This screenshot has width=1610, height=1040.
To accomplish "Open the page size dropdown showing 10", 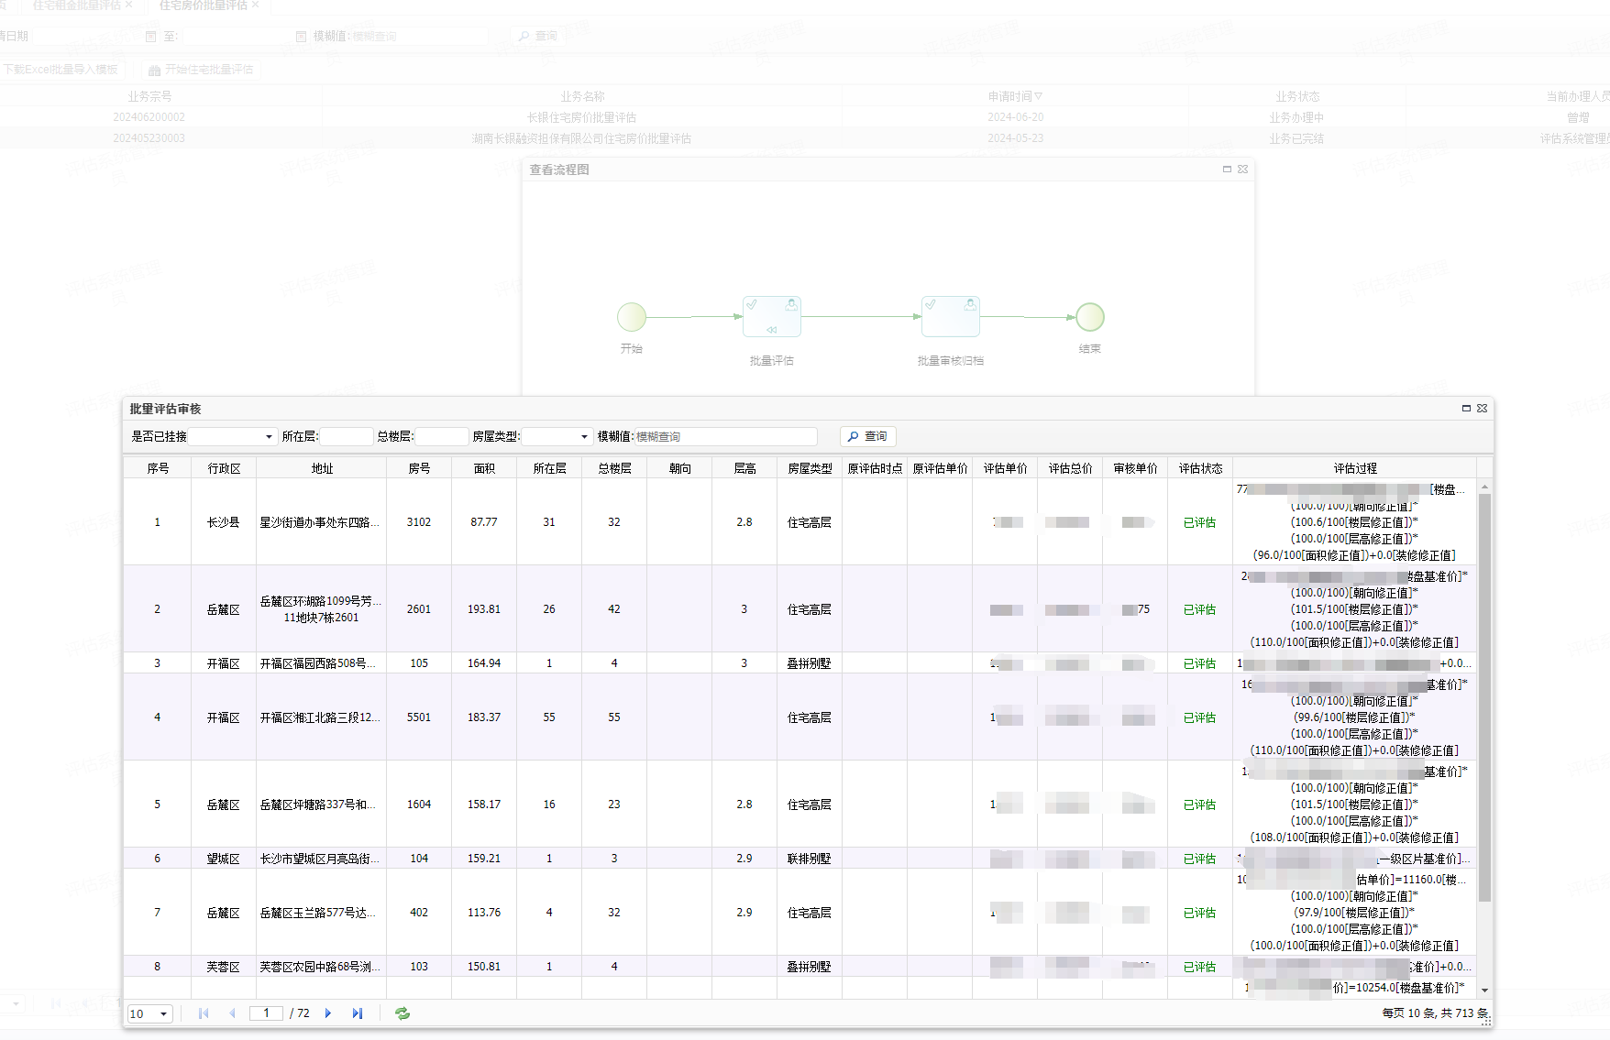I will 164,1013.
